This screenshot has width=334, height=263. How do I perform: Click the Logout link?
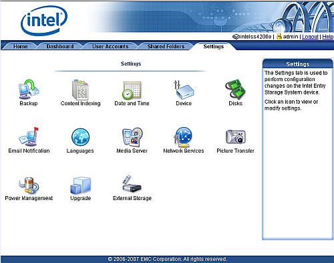310,37
